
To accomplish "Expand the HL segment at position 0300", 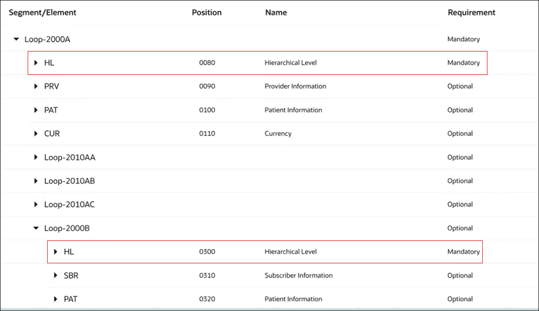I will pos(55,251).
